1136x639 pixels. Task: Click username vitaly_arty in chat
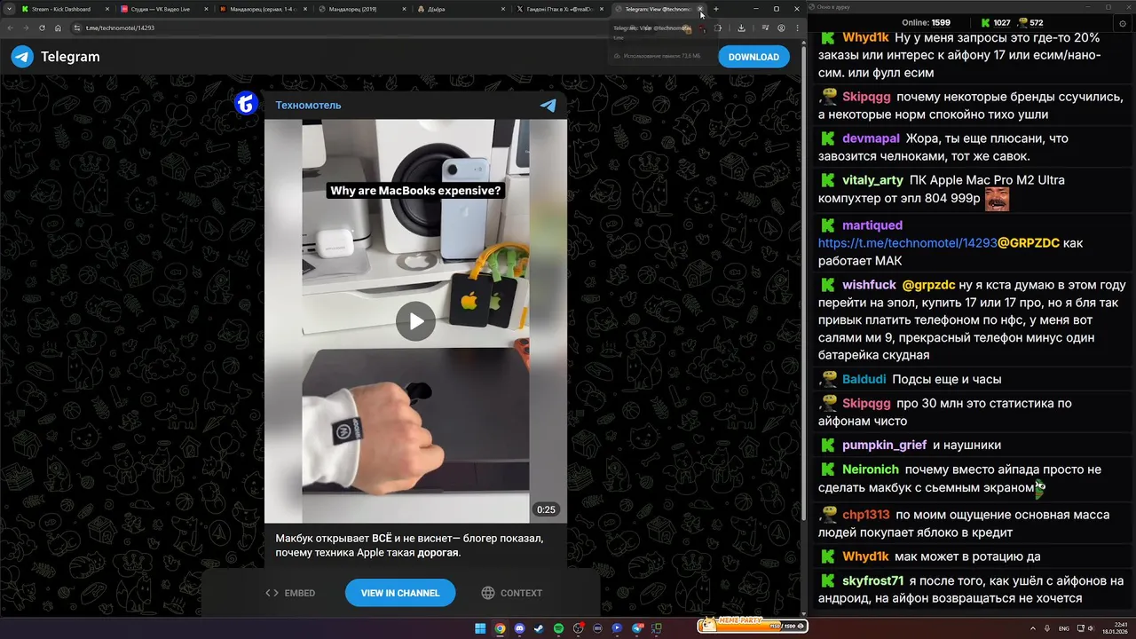pos(873,180)
